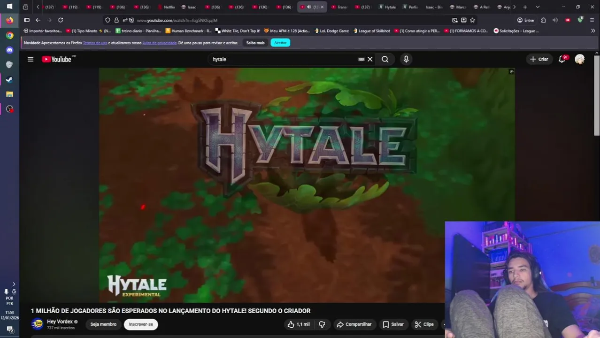600x338 pixels.
Task: Focus the YouTube search field containing hytale
Action: [x=284, y=59]
